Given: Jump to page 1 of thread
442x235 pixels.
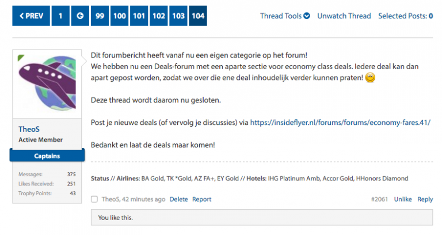Looking at the screenshot, I should click(x=60, y=16).
